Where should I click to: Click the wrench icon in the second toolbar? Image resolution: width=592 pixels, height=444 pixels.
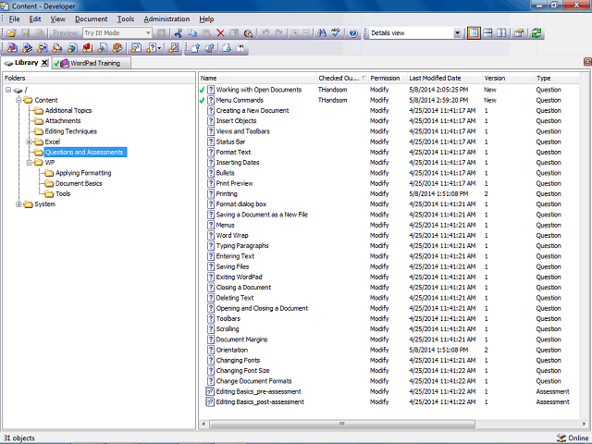point(174,48)
